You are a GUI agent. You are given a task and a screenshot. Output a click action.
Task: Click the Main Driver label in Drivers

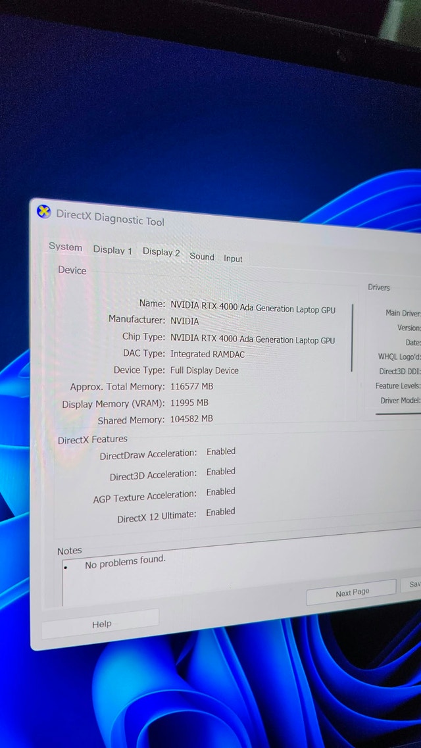(x=403, y=313)
